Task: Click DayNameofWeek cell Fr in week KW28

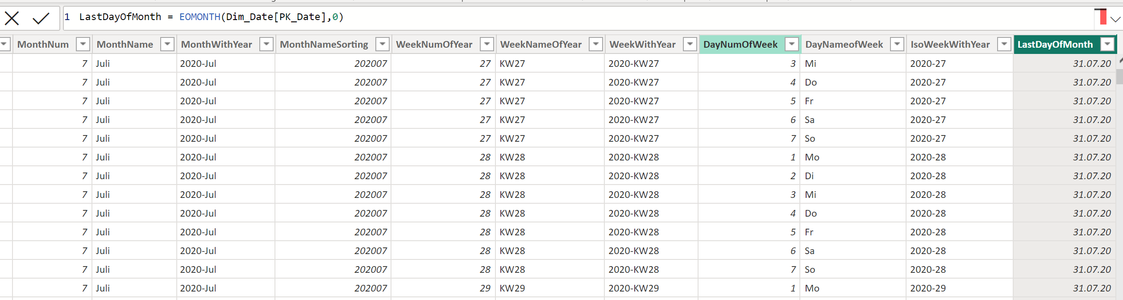Action: (x=852, y=232)
